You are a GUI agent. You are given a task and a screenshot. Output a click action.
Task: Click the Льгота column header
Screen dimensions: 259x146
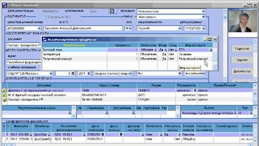click(x=209, y=108)
